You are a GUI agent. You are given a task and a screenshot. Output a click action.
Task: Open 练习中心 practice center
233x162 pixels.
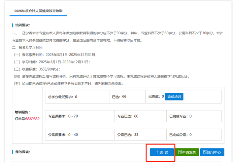212,152
